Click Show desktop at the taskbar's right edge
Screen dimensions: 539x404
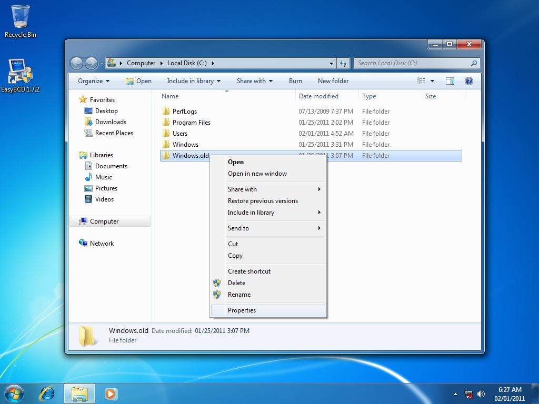(536, 393)
